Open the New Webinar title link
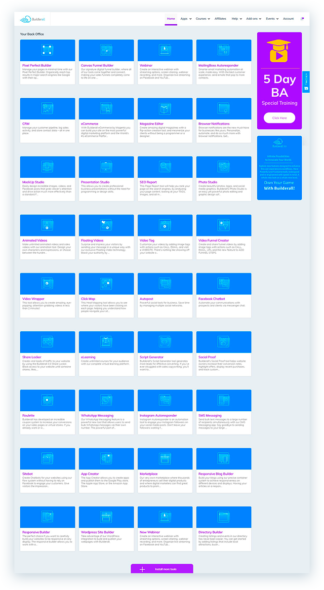Viewport: 324px width, 590px height. click(x=150, y=532)
